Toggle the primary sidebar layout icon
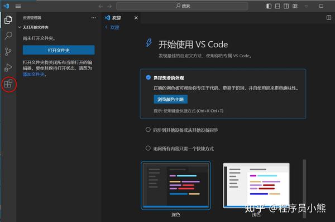Image resolution: width=335 pixels, height=222 pixels. click(269, 6)
